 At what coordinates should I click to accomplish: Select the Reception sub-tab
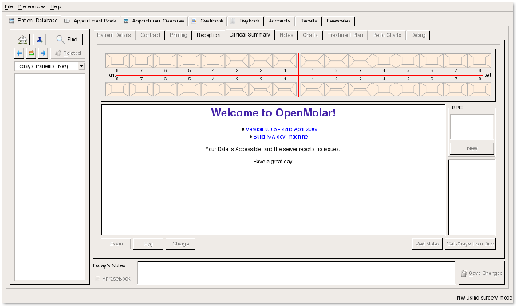tap(208, 35)
